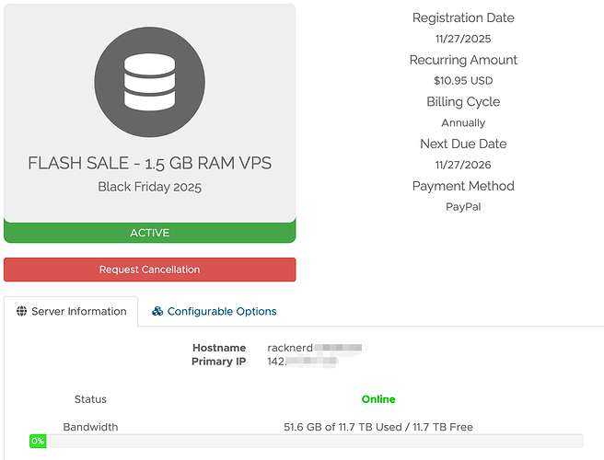Click the 11/27/2025 registration date value

[463, 39]
